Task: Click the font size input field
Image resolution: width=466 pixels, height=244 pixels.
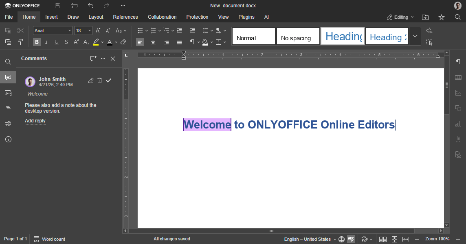Action: pyautogui.click(x=80, y=30)
